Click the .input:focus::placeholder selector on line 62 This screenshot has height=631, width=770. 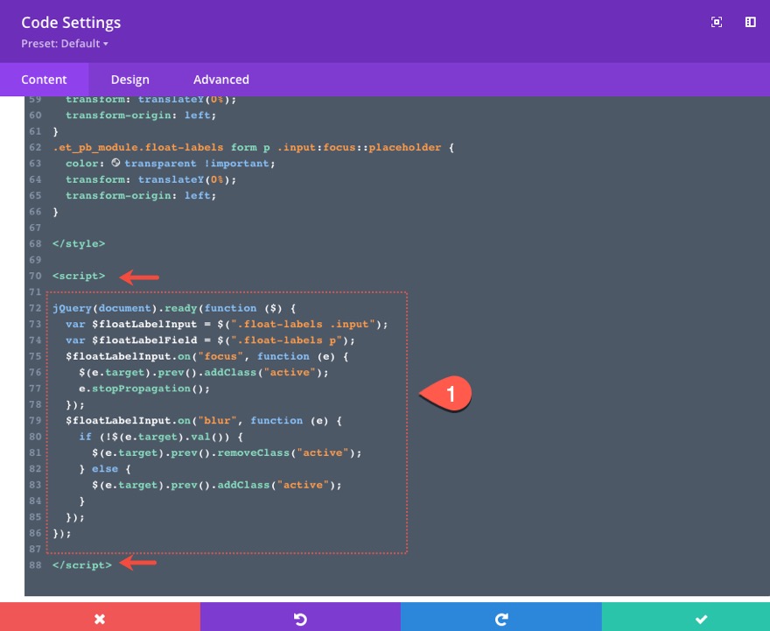click(x=359, y=147)
